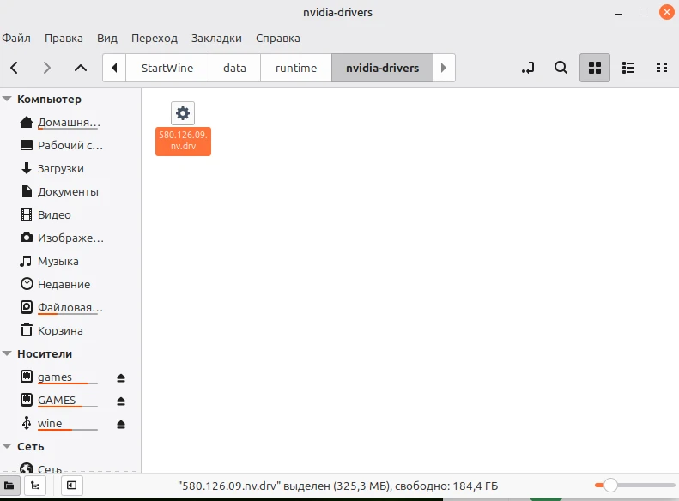
Task: Open the Закладки menu
Action: point(216,39)
